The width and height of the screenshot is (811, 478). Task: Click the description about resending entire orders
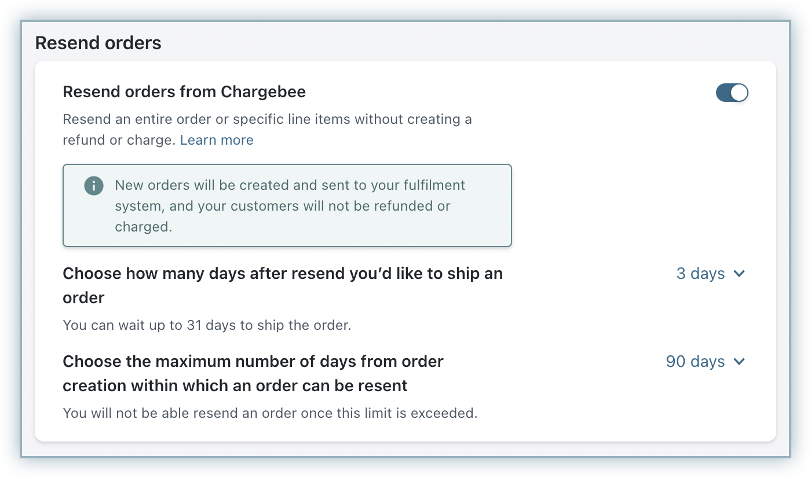click(x=267, y=120)
